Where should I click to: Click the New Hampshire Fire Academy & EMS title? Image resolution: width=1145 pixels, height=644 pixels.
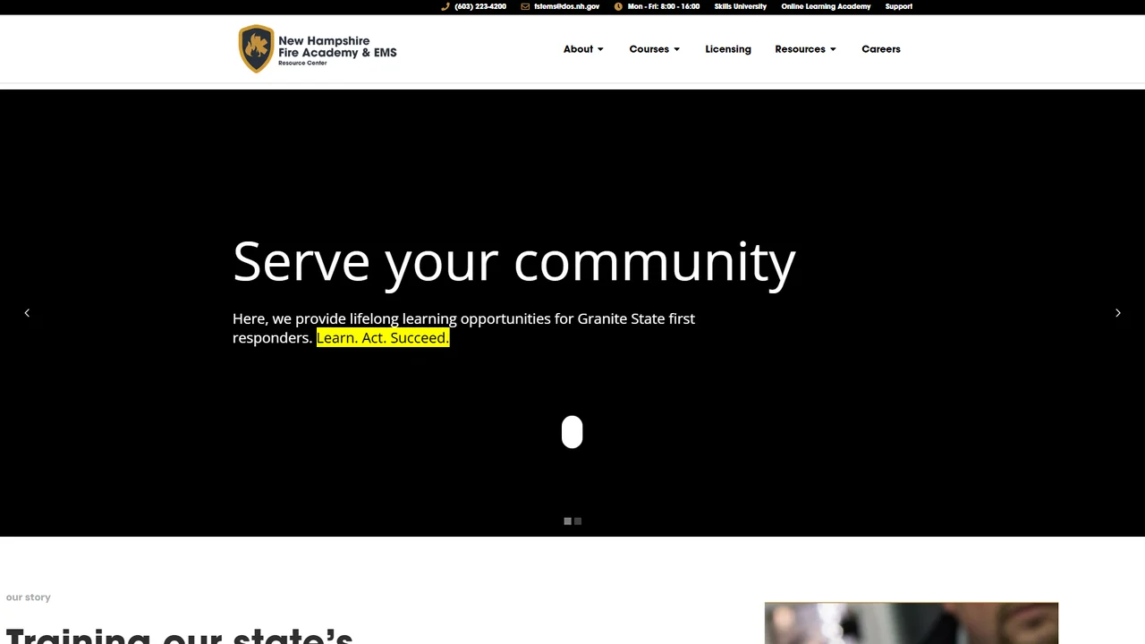337,48
